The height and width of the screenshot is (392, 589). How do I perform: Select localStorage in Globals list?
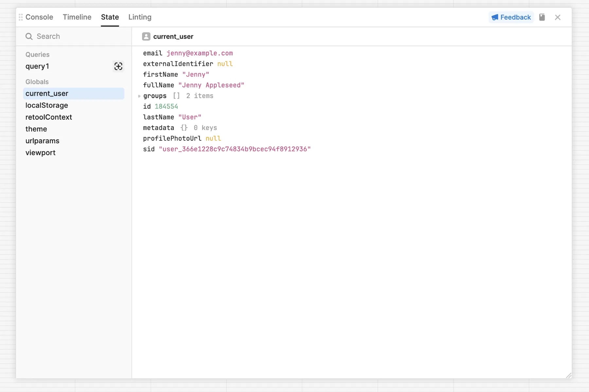pos(74,105)
